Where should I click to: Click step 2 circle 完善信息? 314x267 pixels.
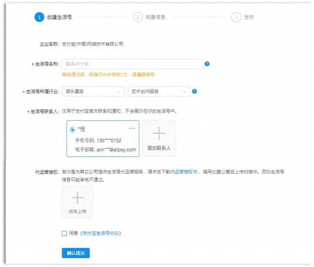138,17
